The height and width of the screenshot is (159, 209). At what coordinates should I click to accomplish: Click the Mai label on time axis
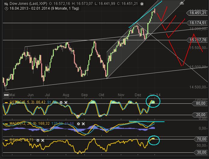point(12,95)
